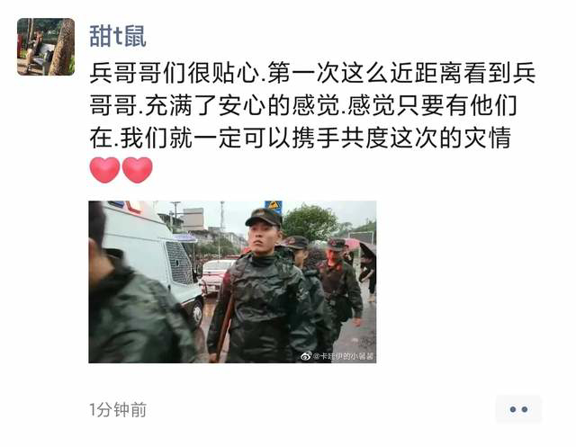Click the tree trunk in the avatar image
This screenshot has height=447, width=576.
[63, 47]
